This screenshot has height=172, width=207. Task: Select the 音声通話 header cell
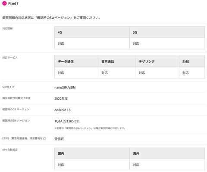[117, 62]
